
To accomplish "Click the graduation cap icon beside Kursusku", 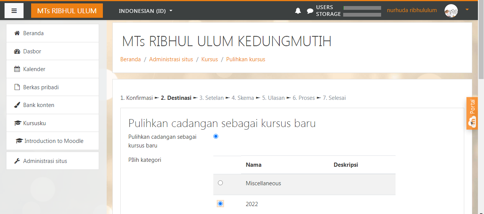I will 17,123.
